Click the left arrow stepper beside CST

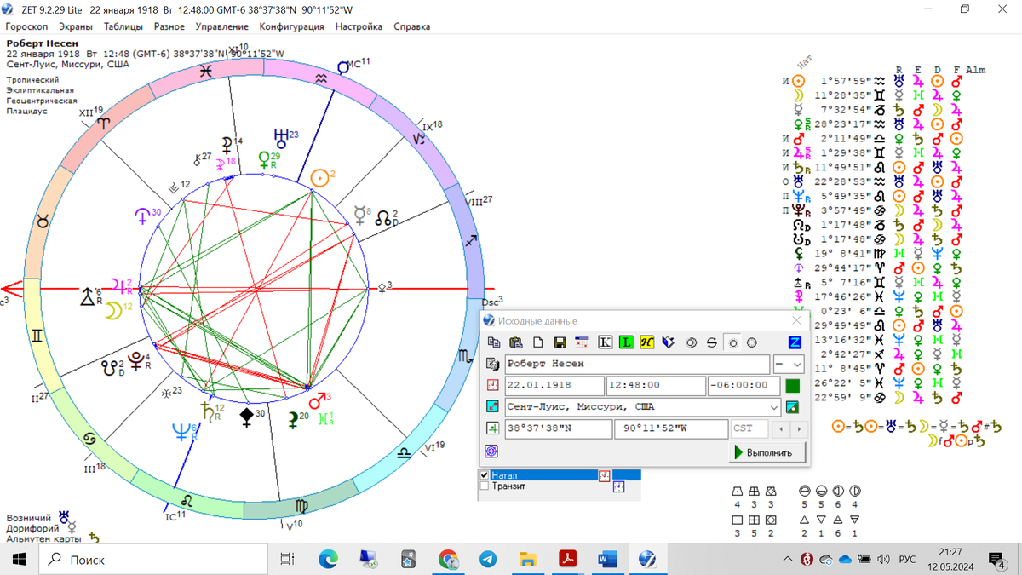781,428
